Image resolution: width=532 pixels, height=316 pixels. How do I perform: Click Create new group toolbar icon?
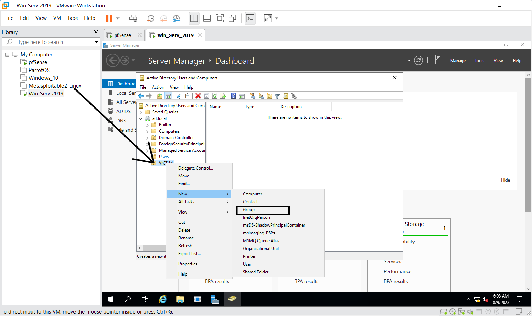click(261, 96)
